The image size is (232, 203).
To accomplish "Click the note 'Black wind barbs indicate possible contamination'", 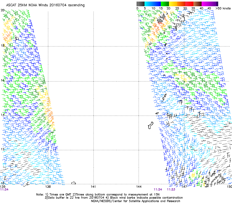I will coord(146,198).
